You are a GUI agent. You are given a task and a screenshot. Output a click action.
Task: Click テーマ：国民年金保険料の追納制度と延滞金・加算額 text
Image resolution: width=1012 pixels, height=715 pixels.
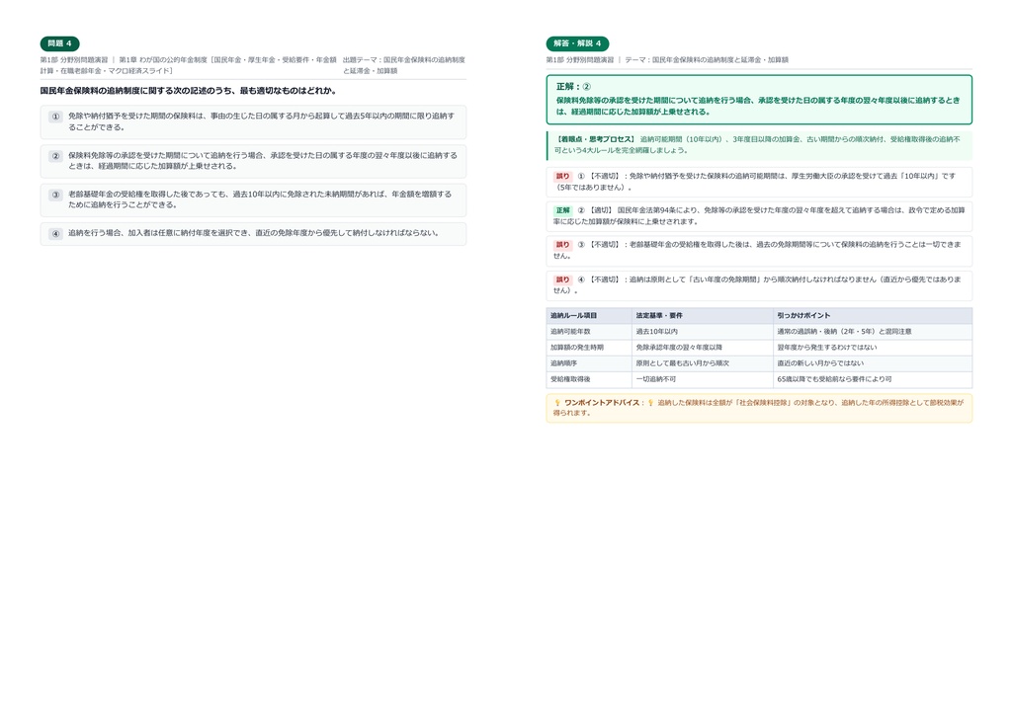[x=707, y=60]
